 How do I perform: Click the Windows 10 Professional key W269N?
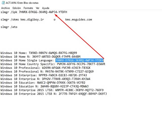click(66, 68)
